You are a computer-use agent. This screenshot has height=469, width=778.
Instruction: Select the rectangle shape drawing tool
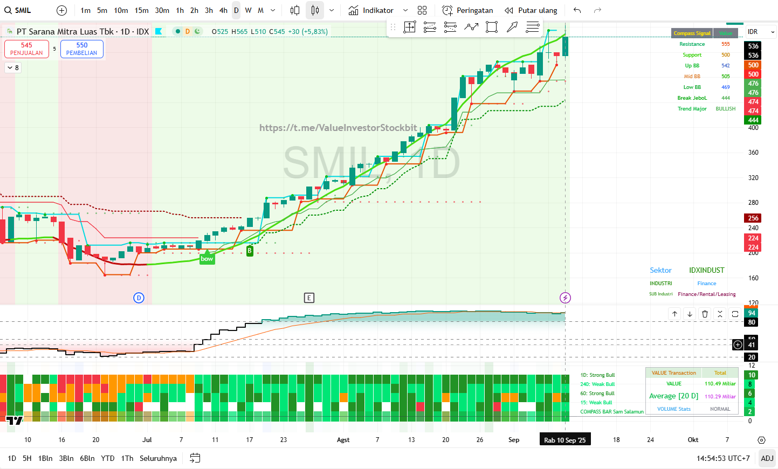(492, 27)
